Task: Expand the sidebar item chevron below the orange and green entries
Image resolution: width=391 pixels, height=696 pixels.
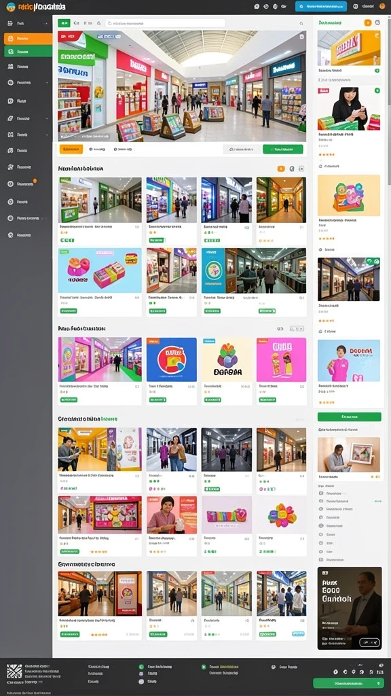Action: tap(47, 82)
